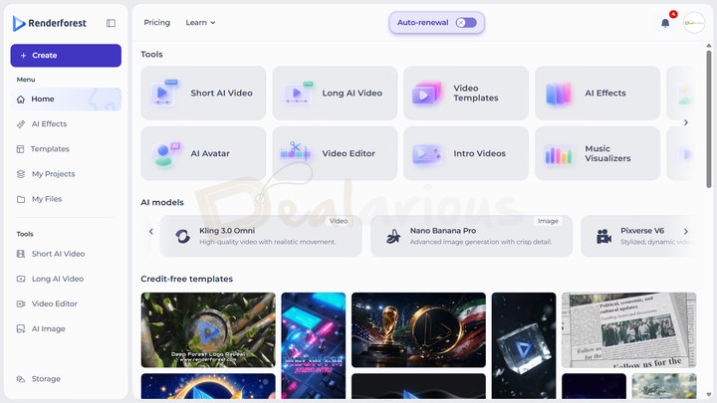Click the home icon in sidebar
The height and width of the screenshot is (403, 717).
[21, 100]
